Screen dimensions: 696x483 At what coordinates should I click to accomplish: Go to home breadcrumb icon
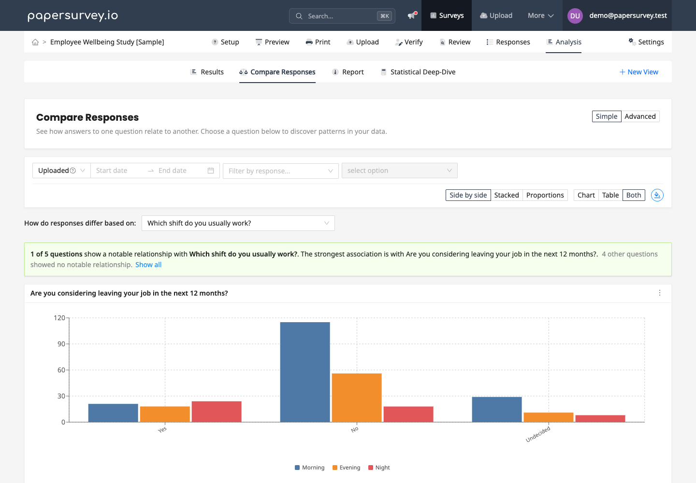pos(35,42)
